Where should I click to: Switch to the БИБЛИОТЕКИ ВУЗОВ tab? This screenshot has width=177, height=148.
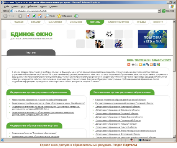[x=118, y=22]
